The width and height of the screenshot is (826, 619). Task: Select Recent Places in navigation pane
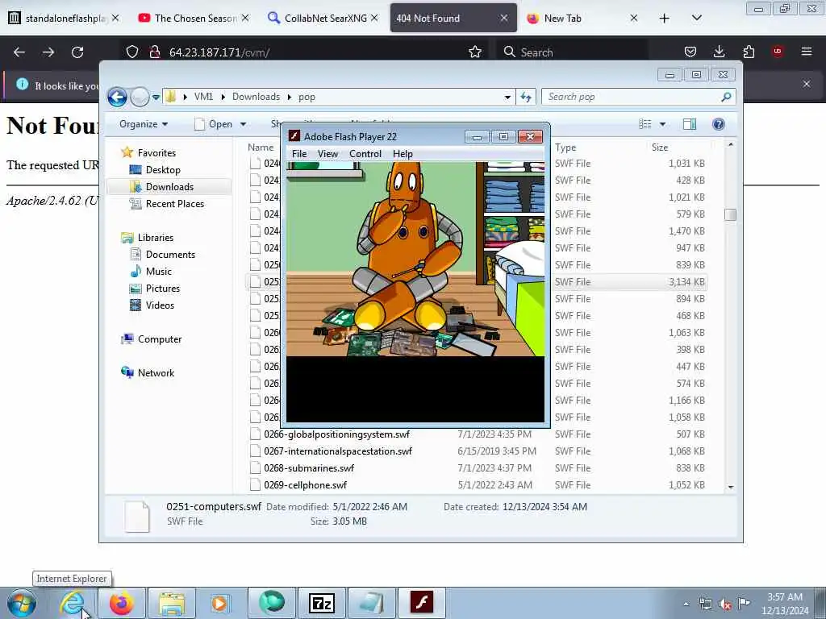[x=175, y=204]
